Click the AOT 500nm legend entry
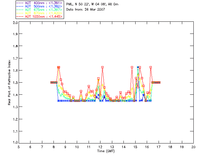Image resolution: width=199 pixels, height=159 pixels. (x=39, y=6)
